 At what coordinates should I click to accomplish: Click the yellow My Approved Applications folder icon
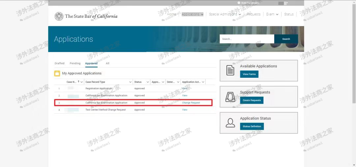[57, 73]
